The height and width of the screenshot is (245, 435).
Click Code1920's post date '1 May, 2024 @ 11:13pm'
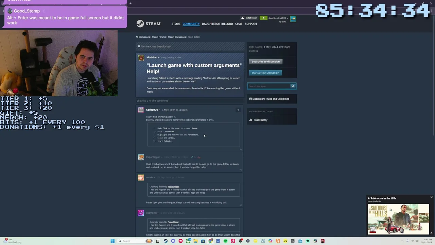(x=175, y=110)
